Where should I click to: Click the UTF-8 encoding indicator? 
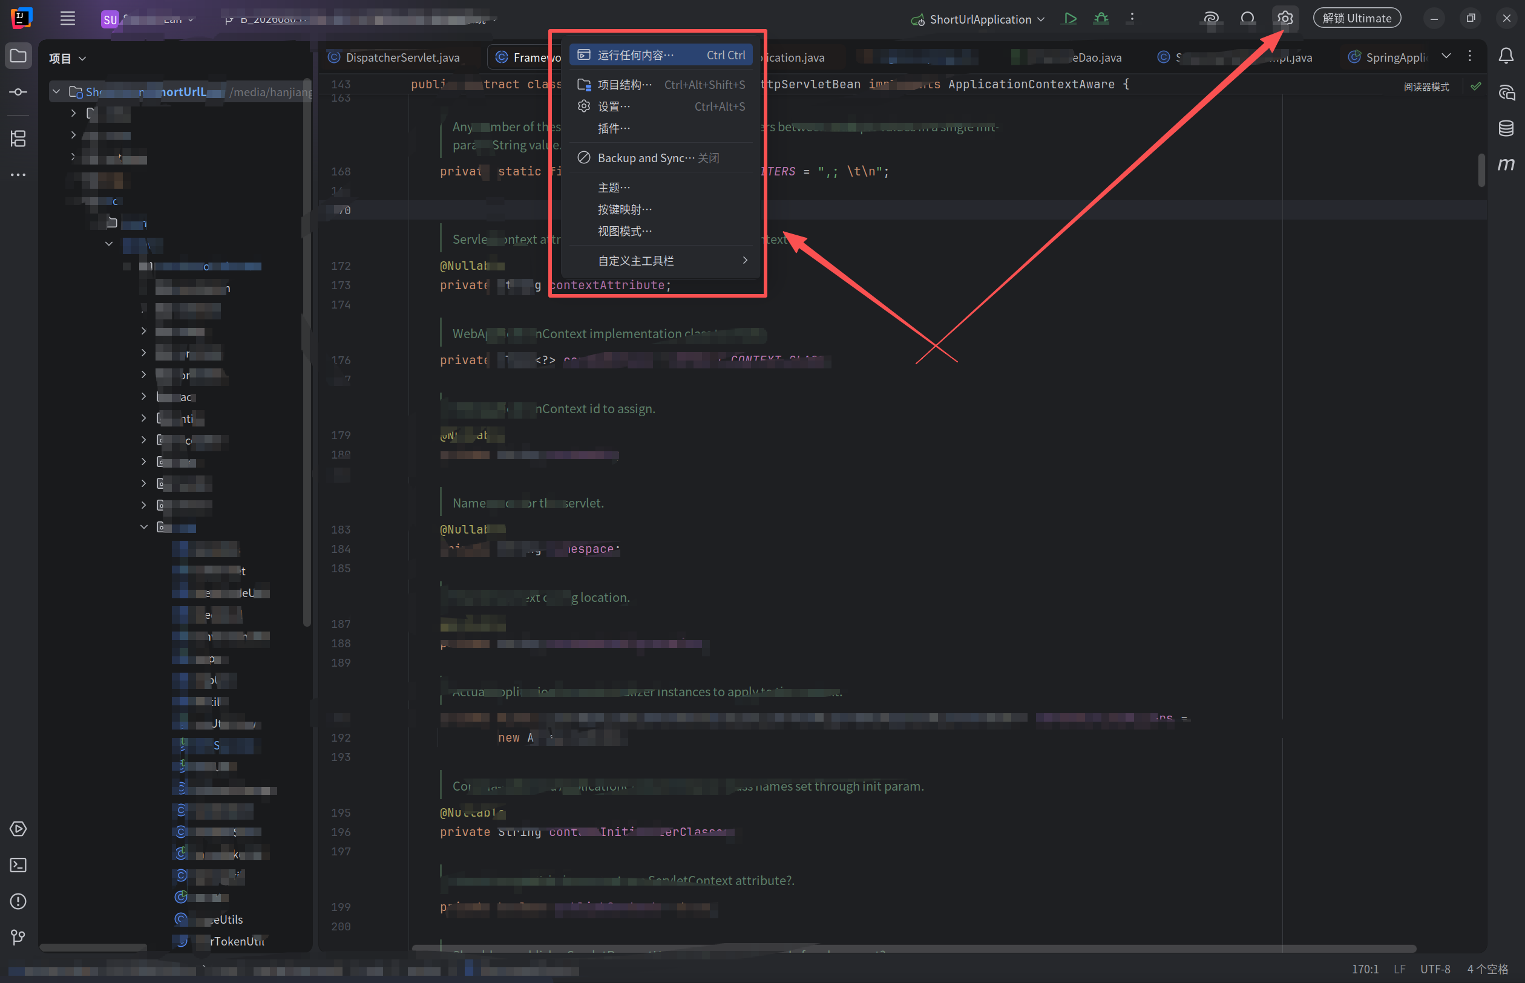point(1434,968)
